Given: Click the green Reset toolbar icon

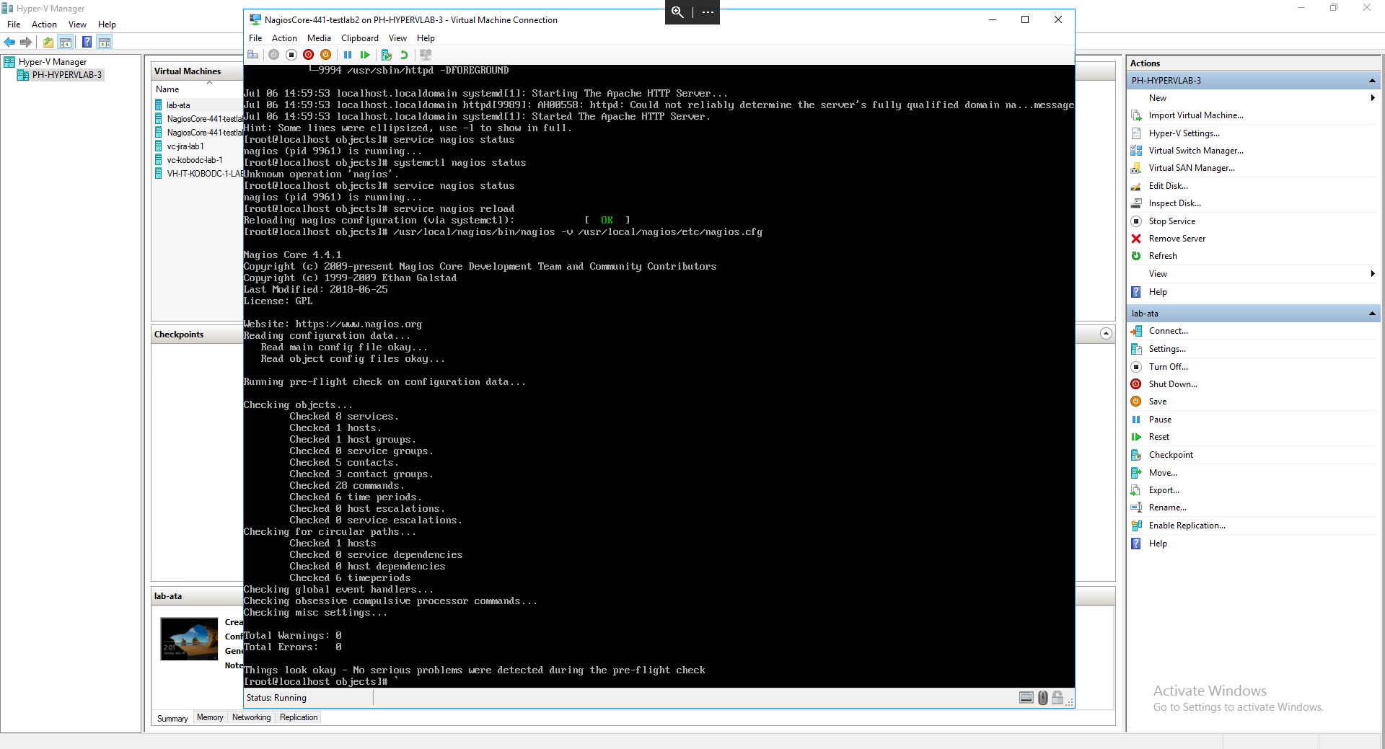Looking at the screenshot, I should [365, 55].
